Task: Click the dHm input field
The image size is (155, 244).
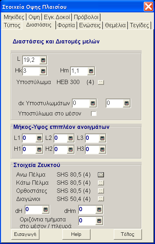Action: 87,210
